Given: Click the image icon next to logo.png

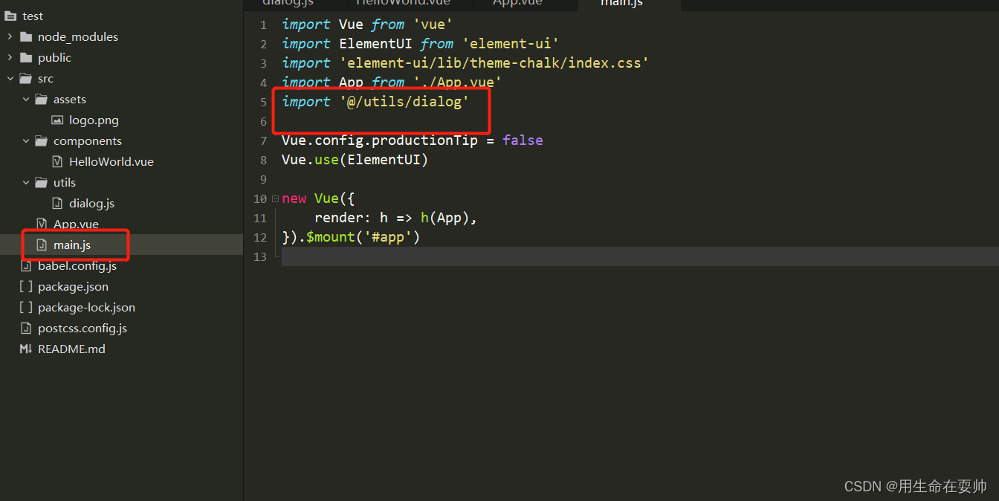Looking at the screenshot, I should click(x=56, y=120).
